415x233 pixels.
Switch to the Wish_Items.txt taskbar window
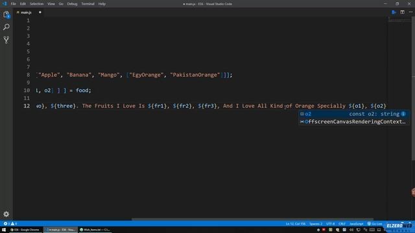point(95,230)
